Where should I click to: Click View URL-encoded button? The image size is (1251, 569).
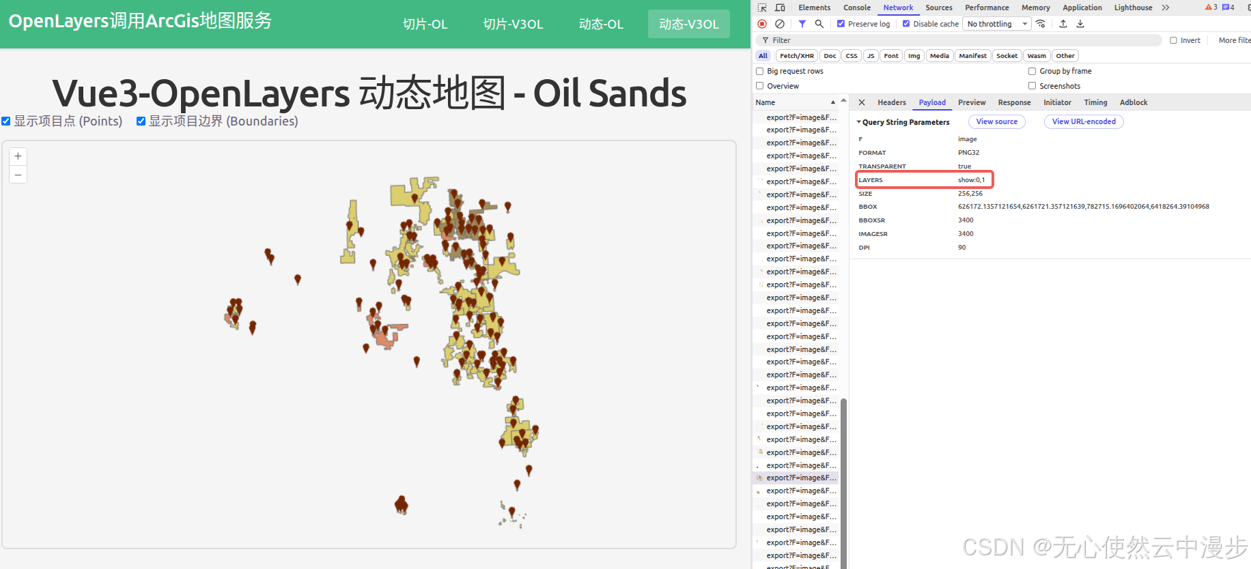pyautogui.click(x=1084, y=121)
